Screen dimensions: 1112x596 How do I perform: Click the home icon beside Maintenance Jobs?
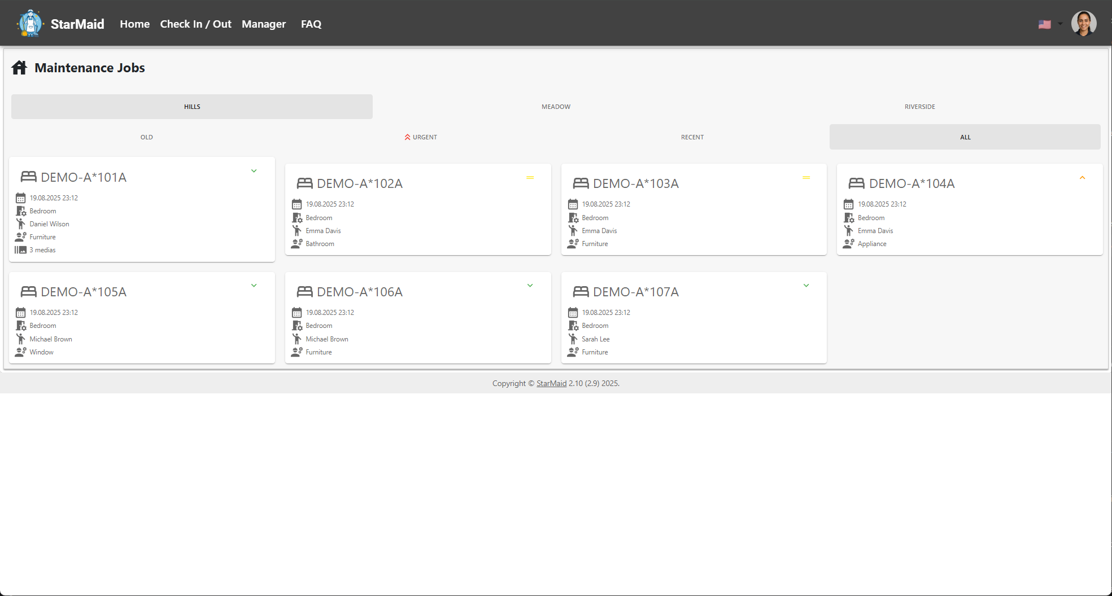(x=19, y=68)
